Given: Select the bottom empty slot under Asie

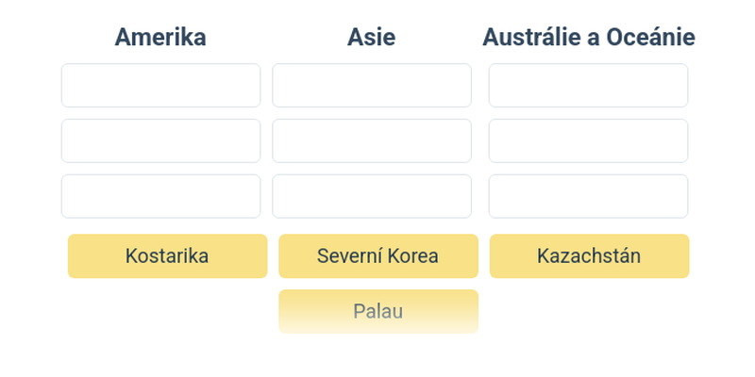Looking at the screenshot, I should point(372,196).
